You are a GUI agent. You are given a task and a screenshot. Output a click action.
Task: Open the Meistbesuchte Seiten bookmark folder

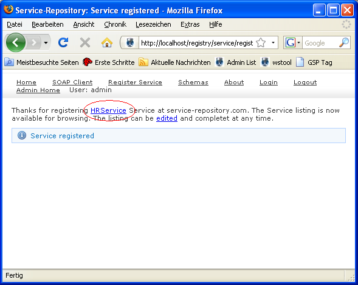[41, 62]
